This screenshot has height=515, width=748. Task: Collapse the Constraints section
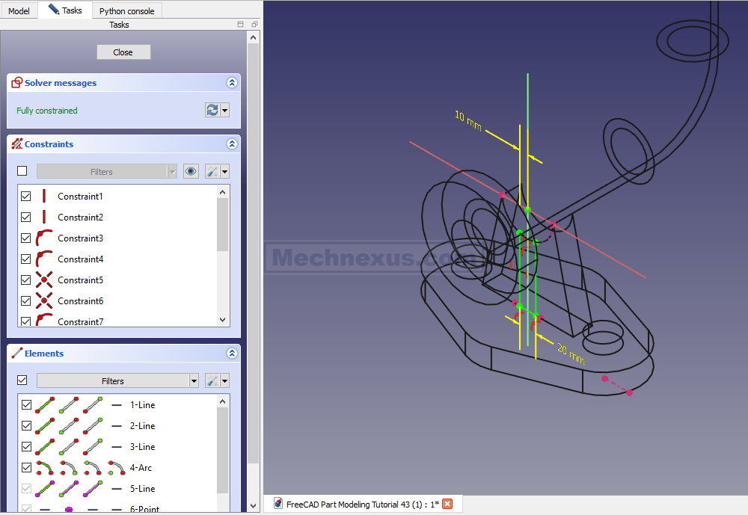233,144
